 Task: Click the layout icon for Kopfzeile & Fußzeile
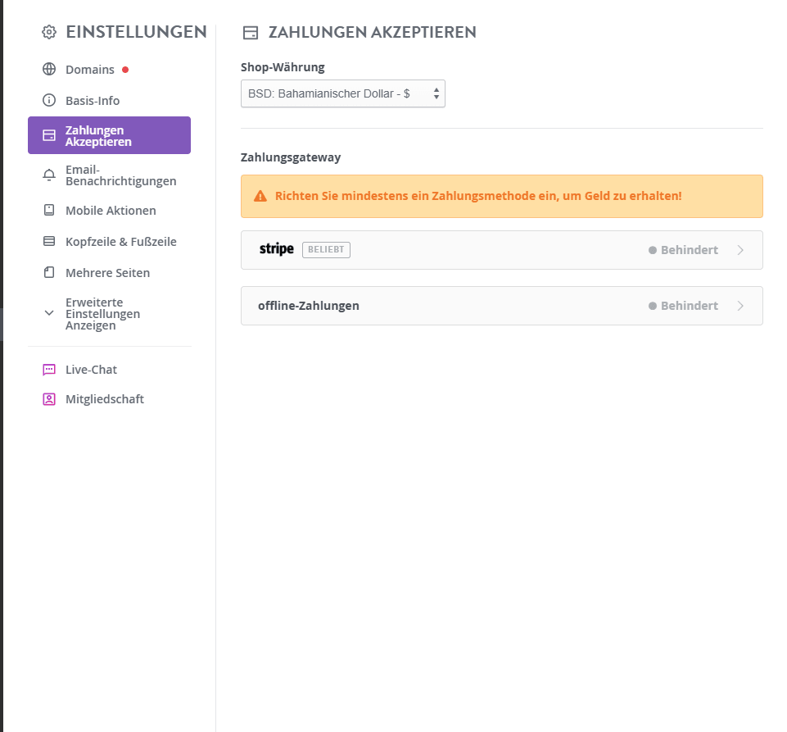(48, 241)
